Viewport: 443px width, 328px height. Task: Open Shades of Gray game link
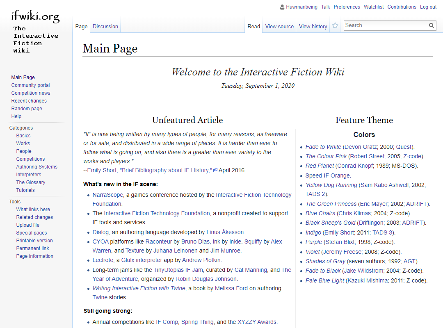[x=325, y=261]
